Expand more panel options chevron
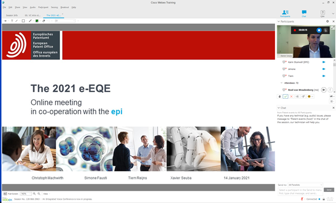This screenshot has height=203, width=336. (x=333, y=13)
